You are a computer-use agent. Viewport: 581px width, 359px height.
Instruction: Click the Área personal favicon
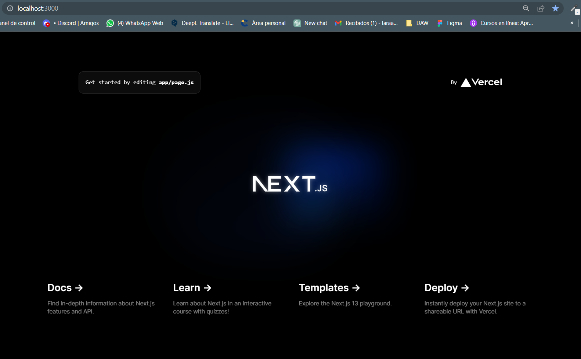tap(245, 23)
